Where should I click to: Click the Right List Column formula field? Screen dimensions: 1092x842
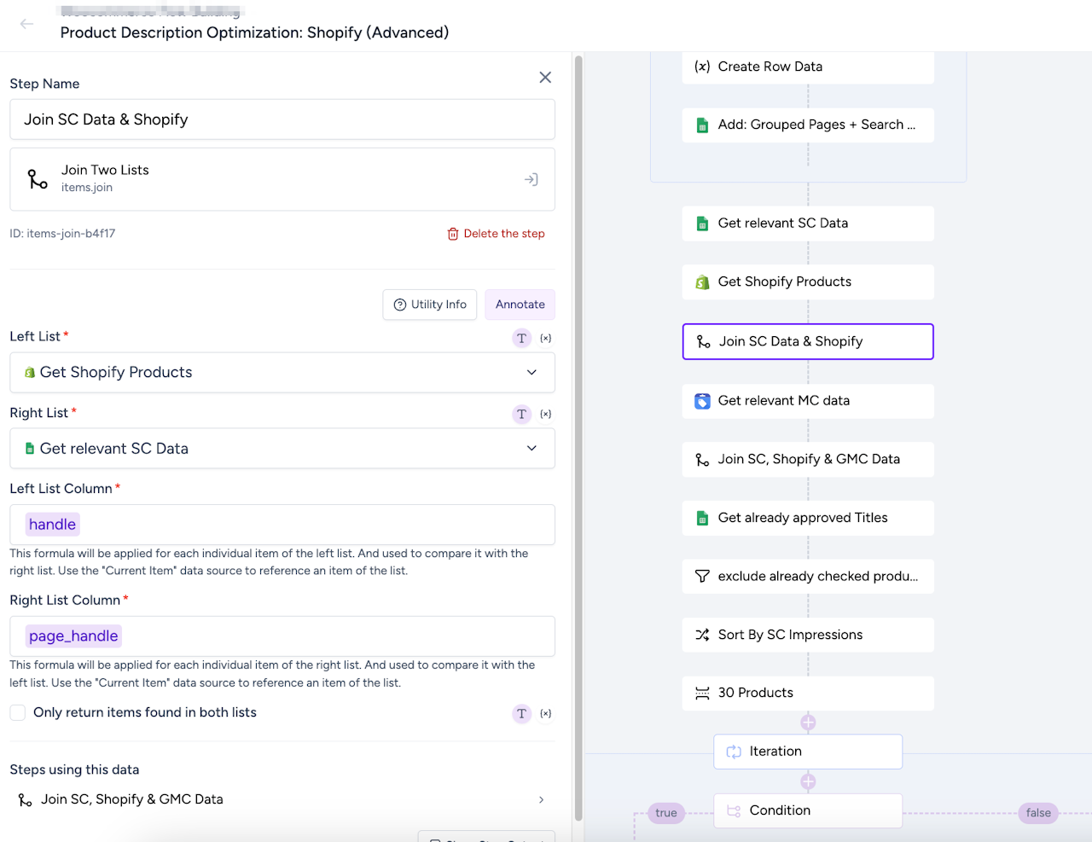pyautogui.click(x=282, y=636)
